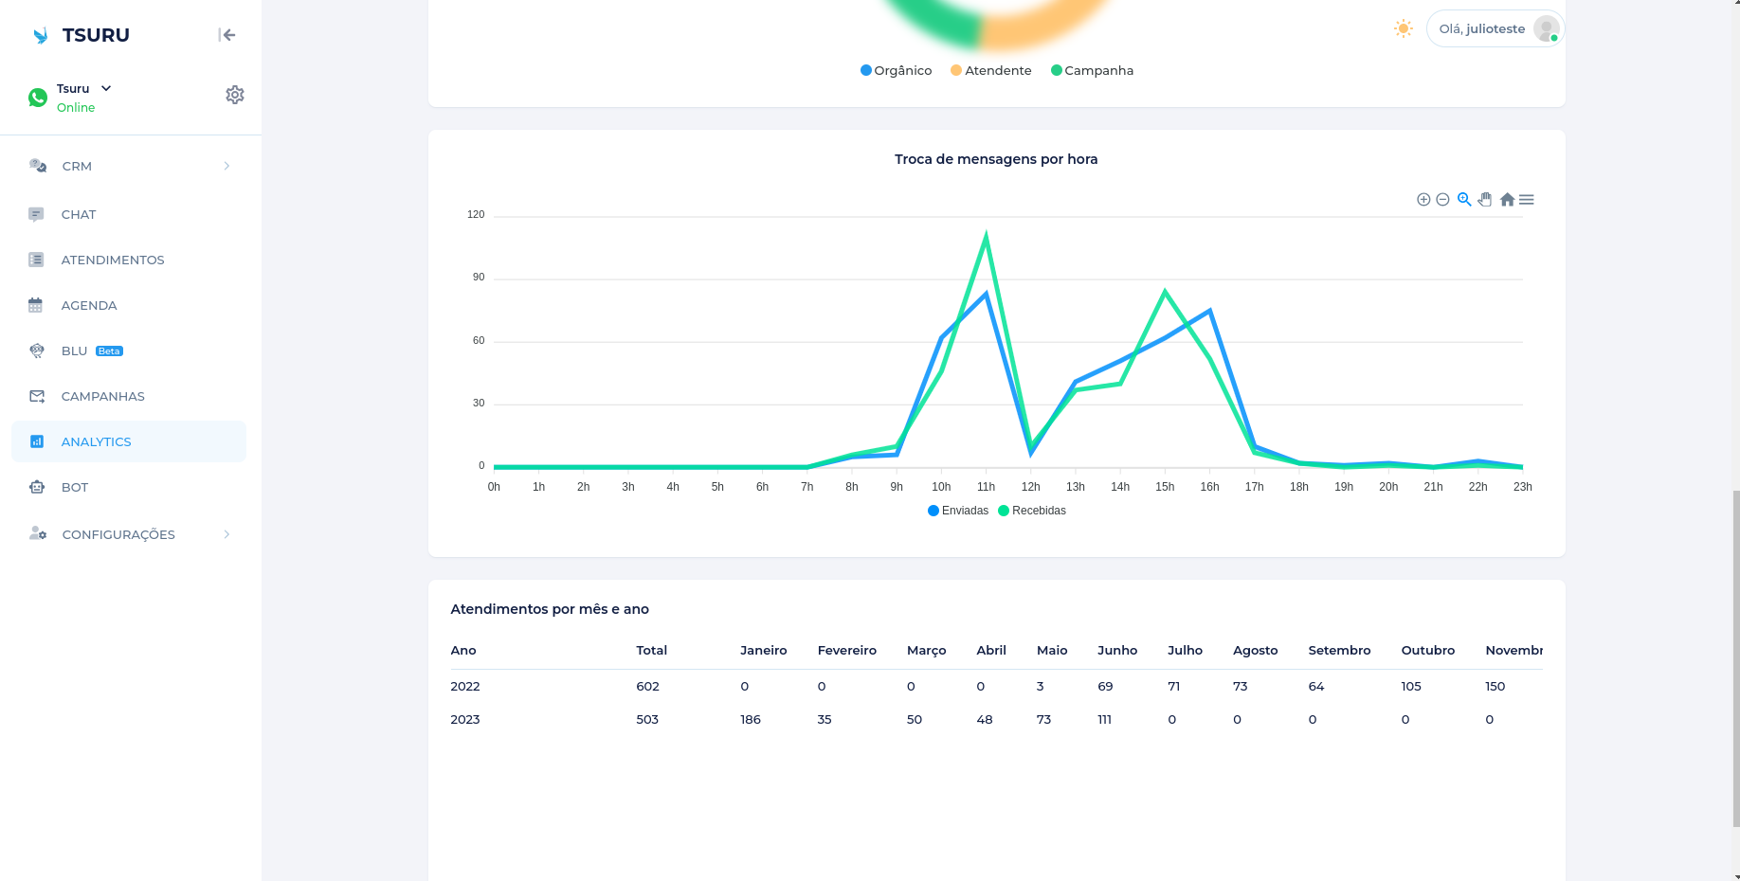Expand the Configurações submenu chevron
The image size is (1740, 881).
click(227, 534)
